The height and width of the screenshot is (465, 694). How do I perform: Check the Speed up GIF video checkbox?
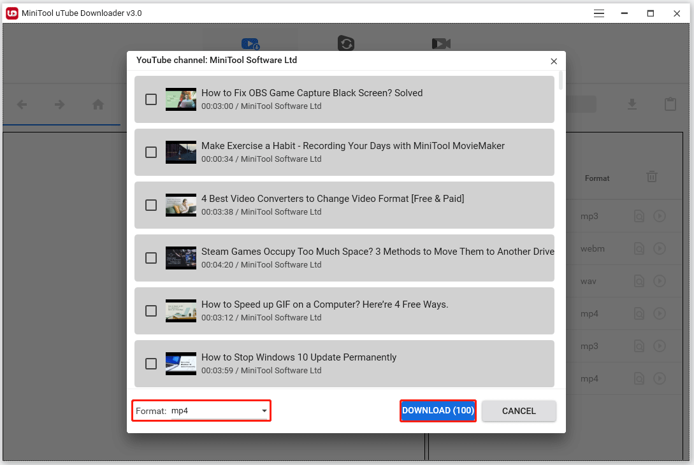pos(151,311)
